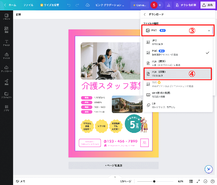Select GIF file type option
The image size is (217, 185).
[178, 105]
